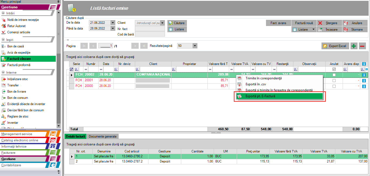Click green plus expand-all icon
This screenshot has width=370, height=176.
click(354, 46)
